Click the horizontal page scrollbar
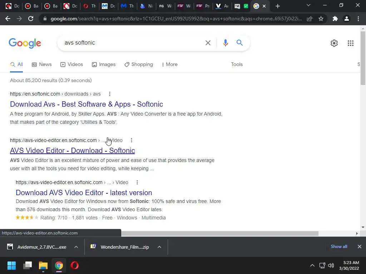Screen dimensions: 366x274 click(x=219, y=233)
